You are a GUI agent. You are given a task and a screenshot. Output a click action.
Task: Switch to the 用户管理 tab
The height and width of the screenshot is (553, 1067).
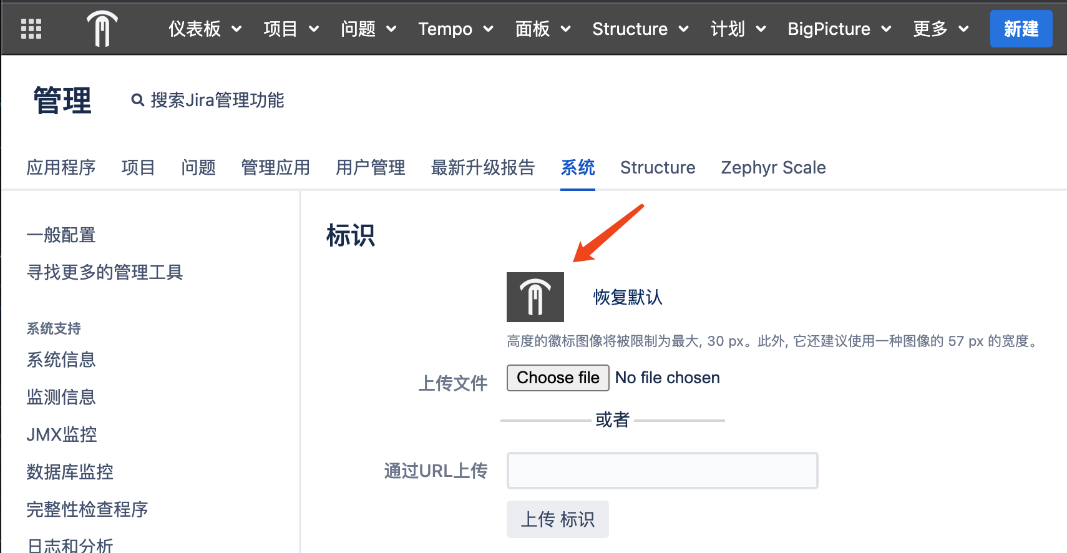(371, 167)
